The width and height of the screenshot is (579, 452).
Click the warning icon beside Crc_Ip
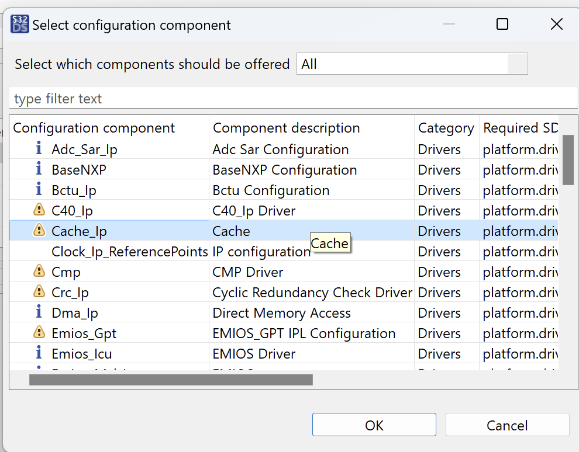click(x=39, y=292)
